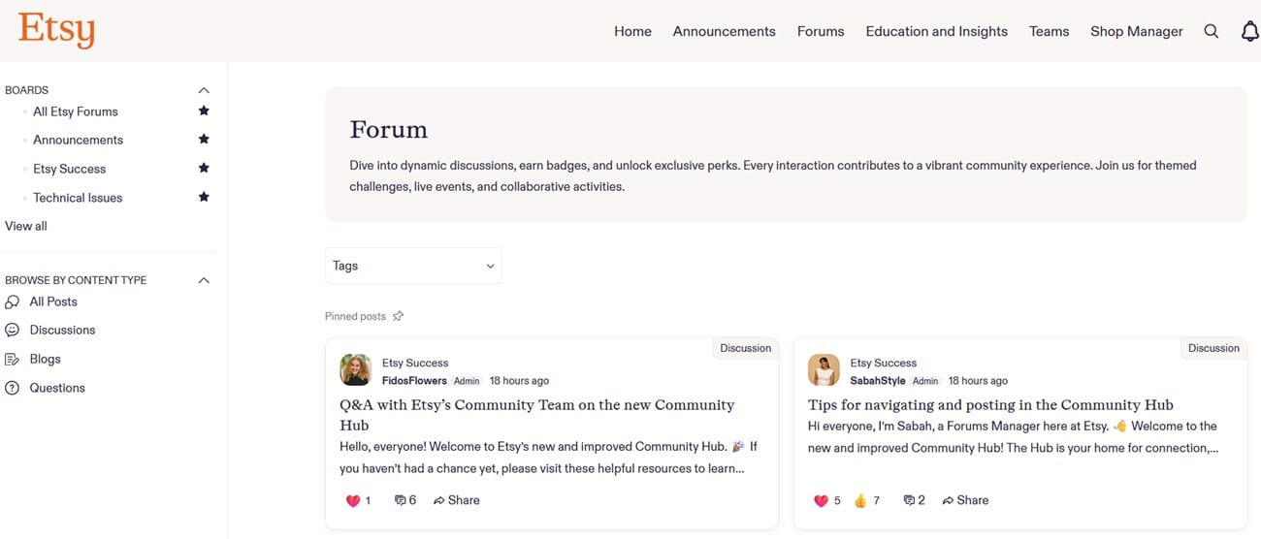Open FidosFlowers profile name

tap(414, 381)
